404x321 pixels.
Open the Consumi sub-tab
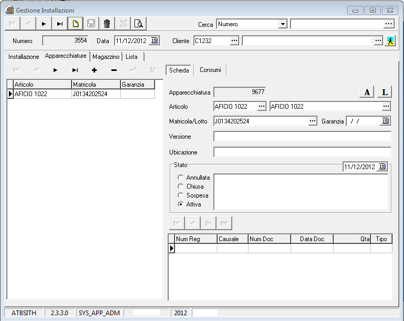pyautogui.click(x=210, y=70)
